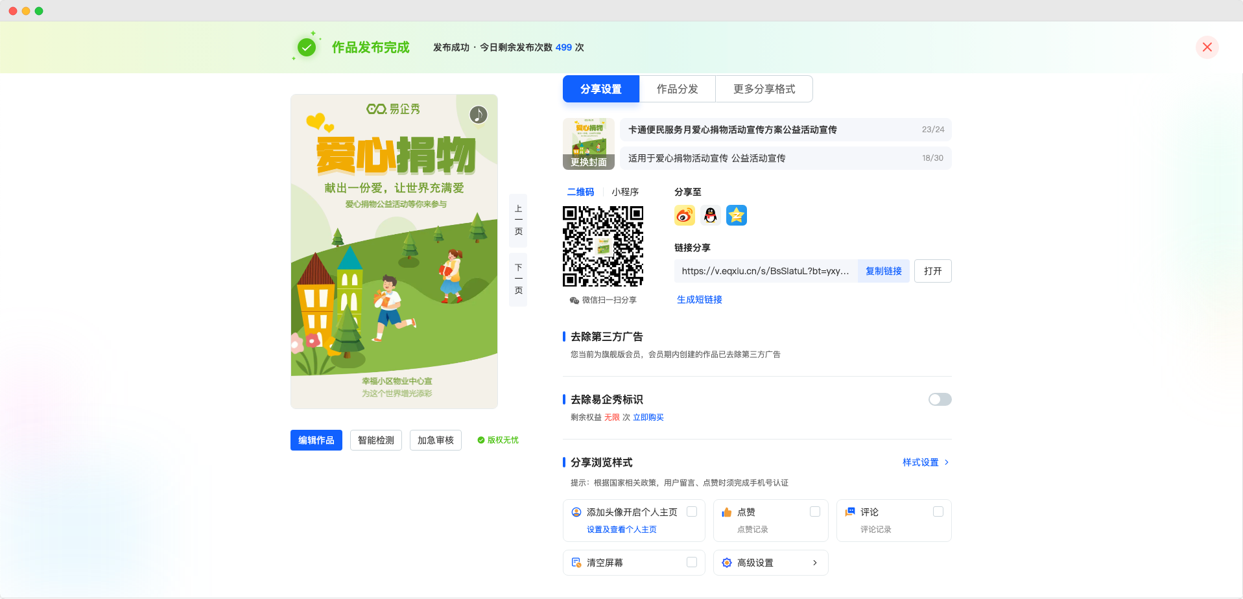Click 版权无忧 label
This screenshot has width=1243, height=599.
(503, 440)
